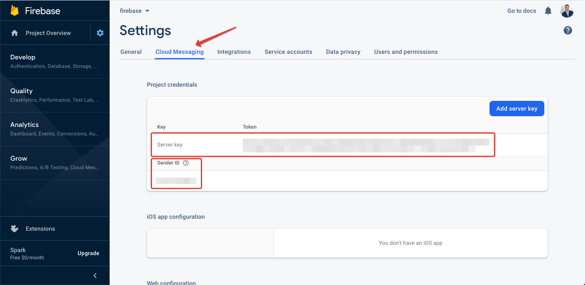585x285 pixels.
Task: Open the firebase project dropdown
Action: (134, 11)
